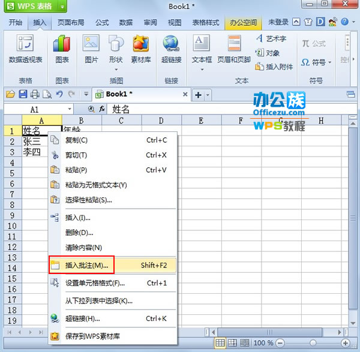360x352 pixels.
Task: Choose 设置单元格格式(F) menu entry
Action: [x=113, y=283]
